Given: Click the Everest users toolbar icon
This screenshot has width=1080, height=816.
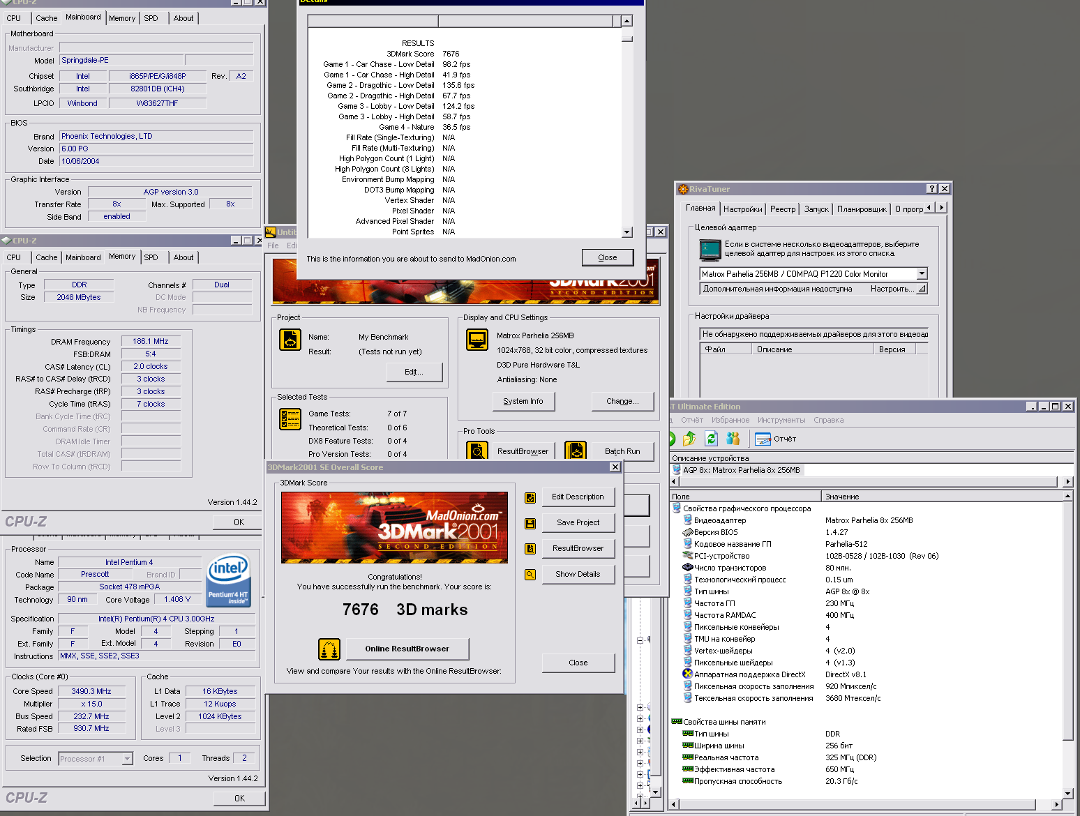Looking at the screenshot, I should coord(733,438).
